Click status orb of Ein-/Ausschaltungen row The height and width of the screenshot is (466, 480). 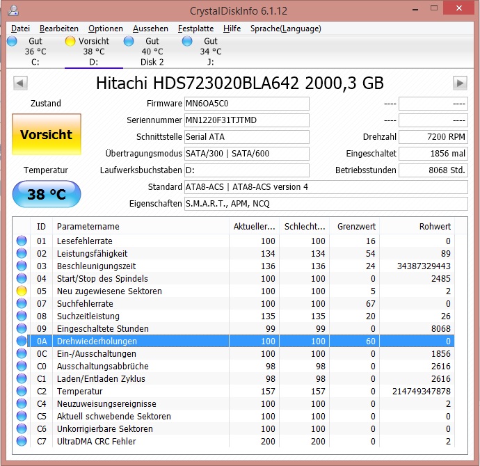tap(22, 353)
